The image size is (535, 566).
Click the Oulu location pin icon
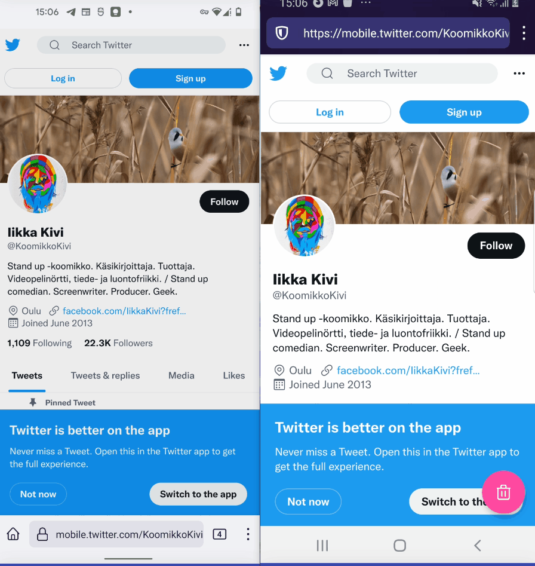point(13,311)
